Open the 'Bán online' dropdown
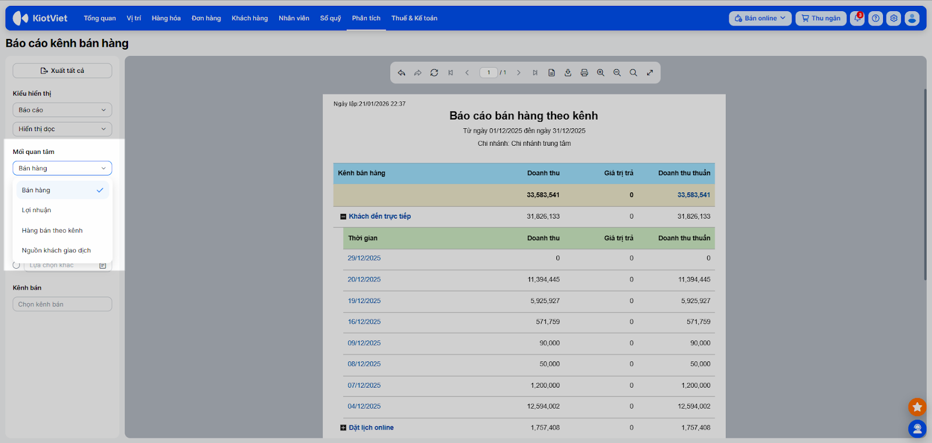The width and height of the screenshot is (932, 443). pyautogui.click(x=760, y=19)
